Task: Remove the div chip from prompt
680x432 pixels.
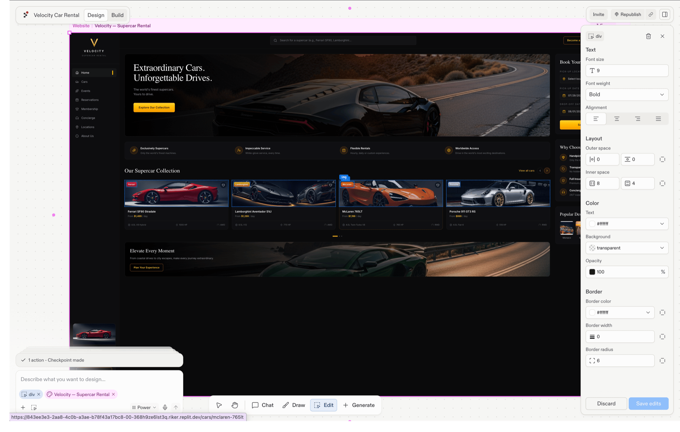Action: (39, 395)
